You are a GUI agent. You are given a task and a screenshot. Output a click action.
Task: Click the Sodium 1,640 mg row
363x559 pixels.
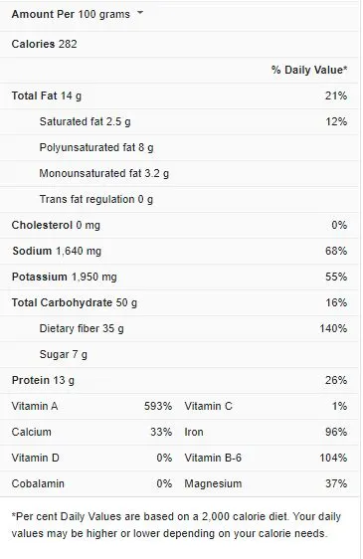click(x=179, y=251)
